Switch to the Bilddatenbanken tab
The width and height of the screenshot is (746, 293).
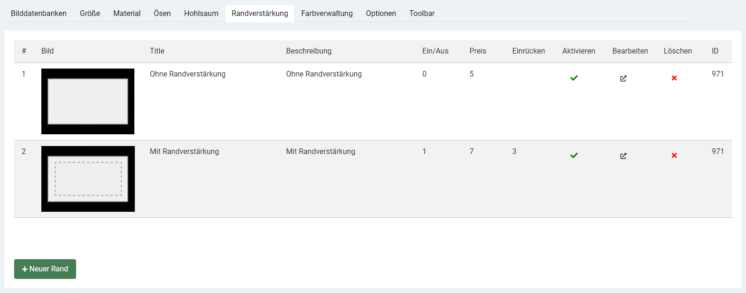click(39, 14)
